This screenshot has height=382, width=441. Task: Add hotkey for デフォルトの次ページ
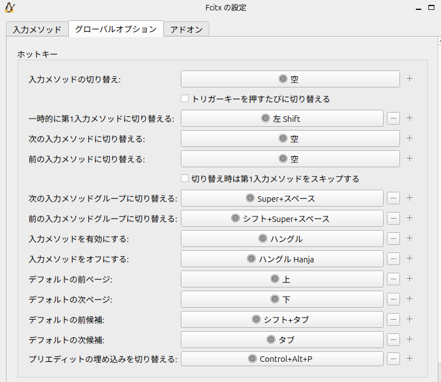point(409,299)
